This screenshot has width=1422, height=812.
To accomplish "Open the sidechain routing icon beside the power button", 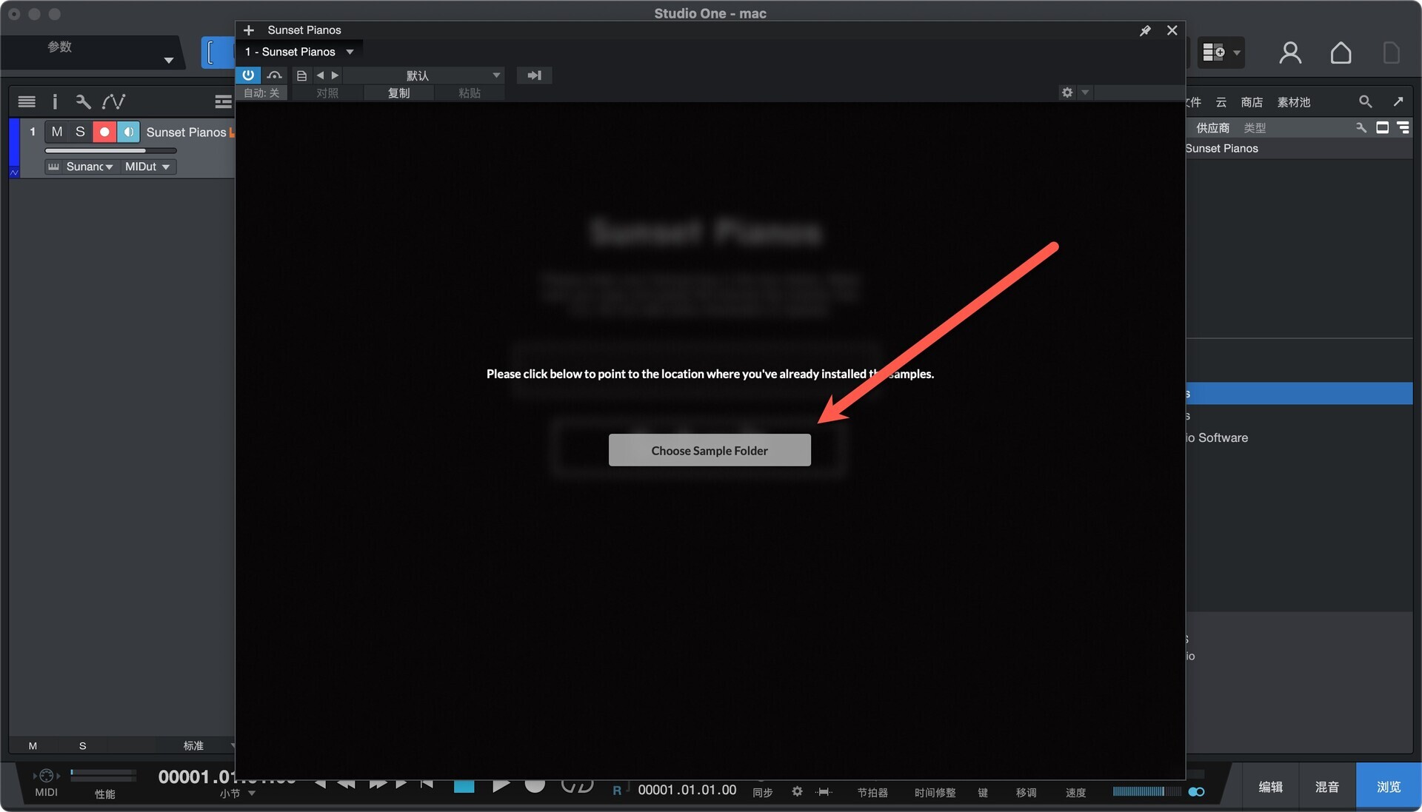I will point(275,75).
